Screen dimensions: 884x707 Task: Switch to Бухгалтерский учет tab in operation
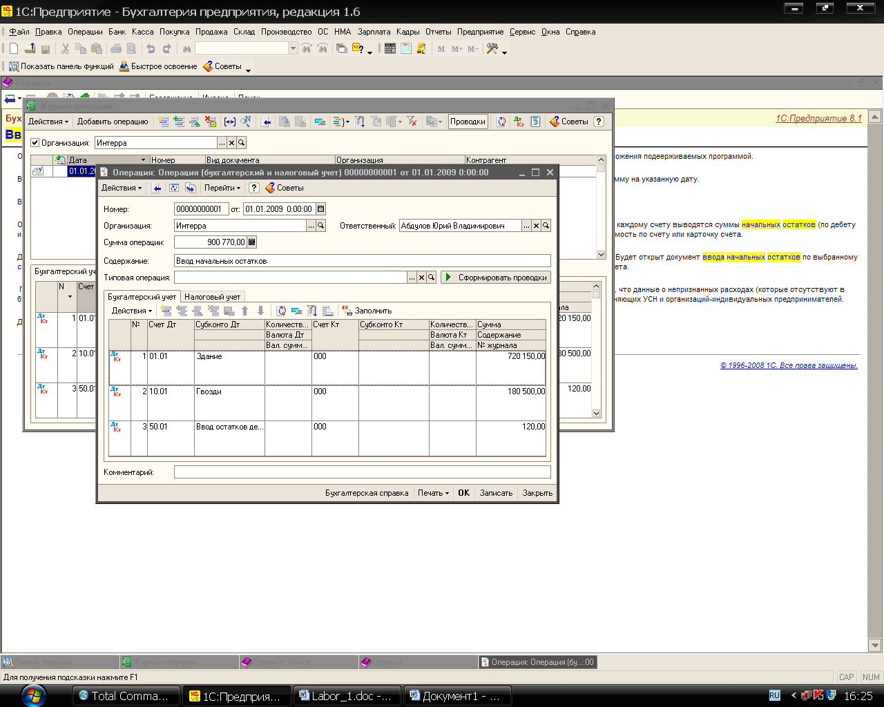click(142, 297)
